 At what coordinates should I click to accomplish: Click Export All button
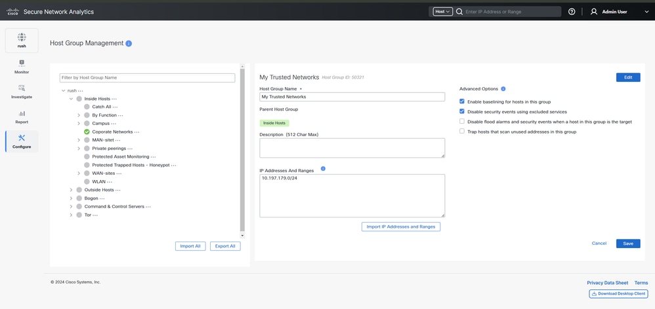(x=225, y=246)
